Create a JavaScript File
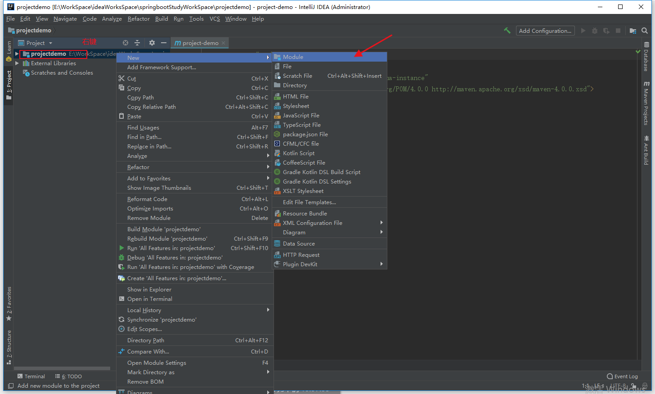Viewport: 655px width, 394px height. pyautogui.click(x=330, y=116)
